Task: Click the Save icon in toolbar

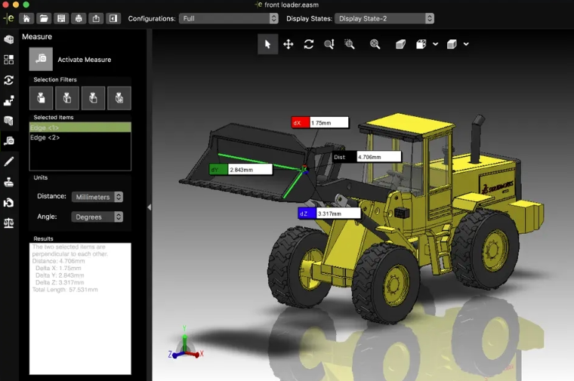Action: (61, 18)
